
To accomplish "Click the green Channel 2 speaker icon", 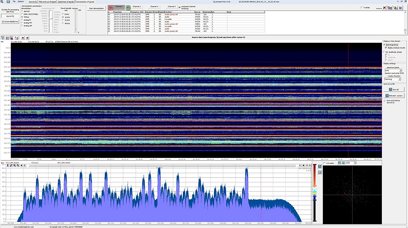I will click(x=129, y=7).
